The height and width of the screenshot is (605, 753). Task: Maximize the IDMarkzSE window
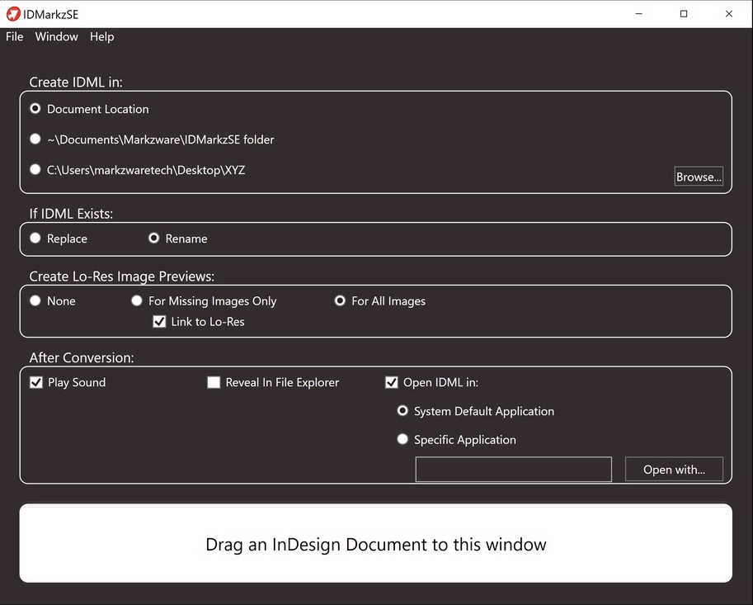pyautogui.click(x=684, y=14)
